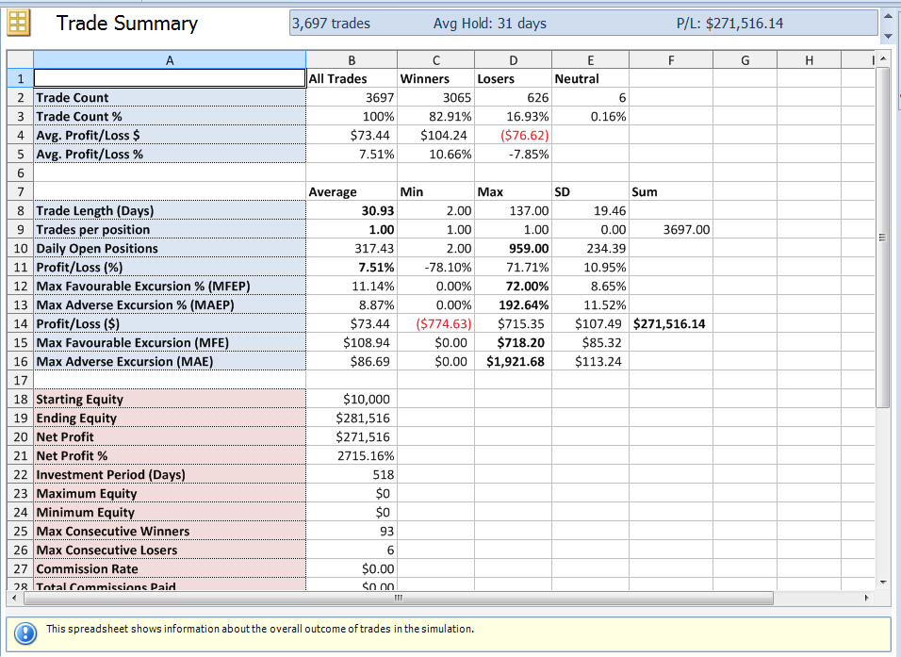This screenshot has width=901, height=657.
Task: Click the 'Ending Equity' row label
Action: tap(170, 419)
